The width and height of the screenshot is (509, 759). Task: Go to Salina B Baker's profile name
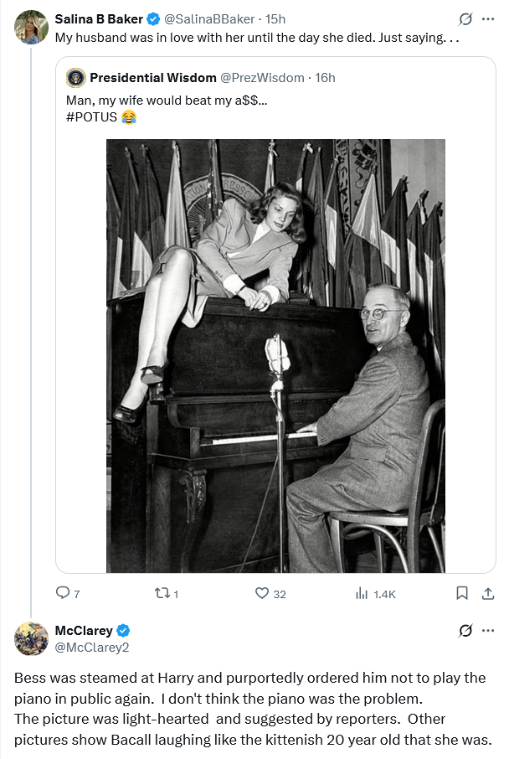[x=99, y=18]
